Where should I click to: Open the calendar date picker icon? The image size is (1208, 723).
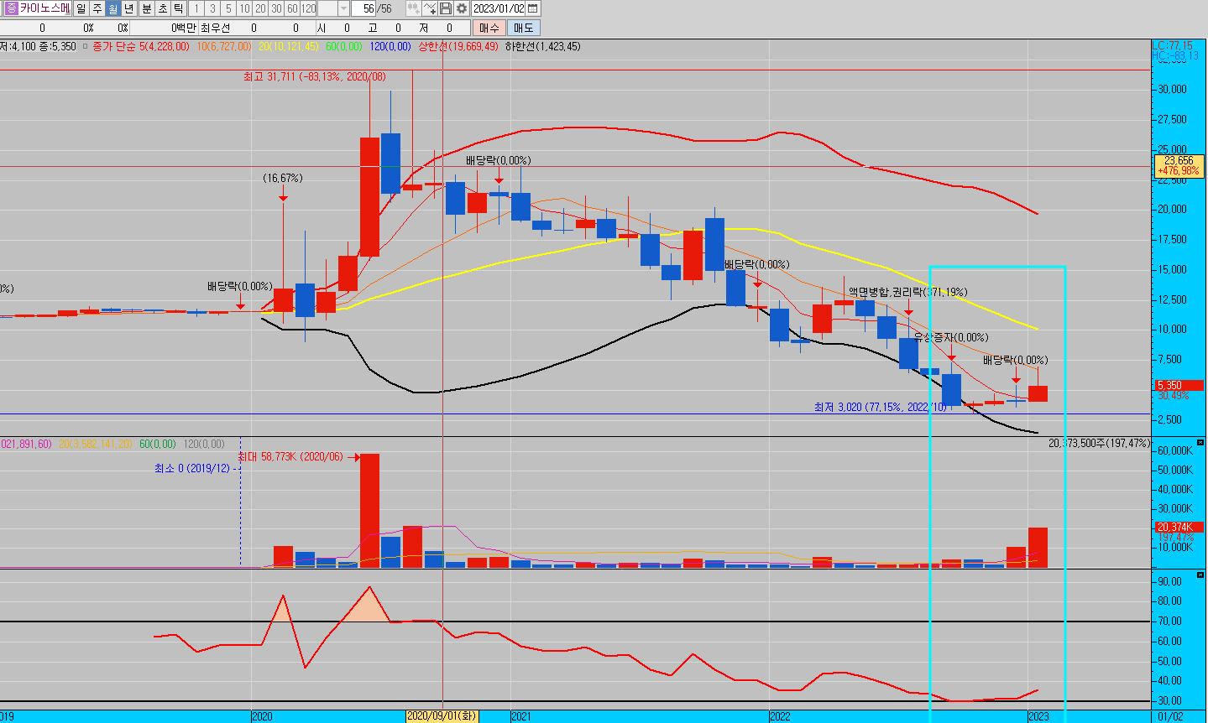tap(534, 8)
